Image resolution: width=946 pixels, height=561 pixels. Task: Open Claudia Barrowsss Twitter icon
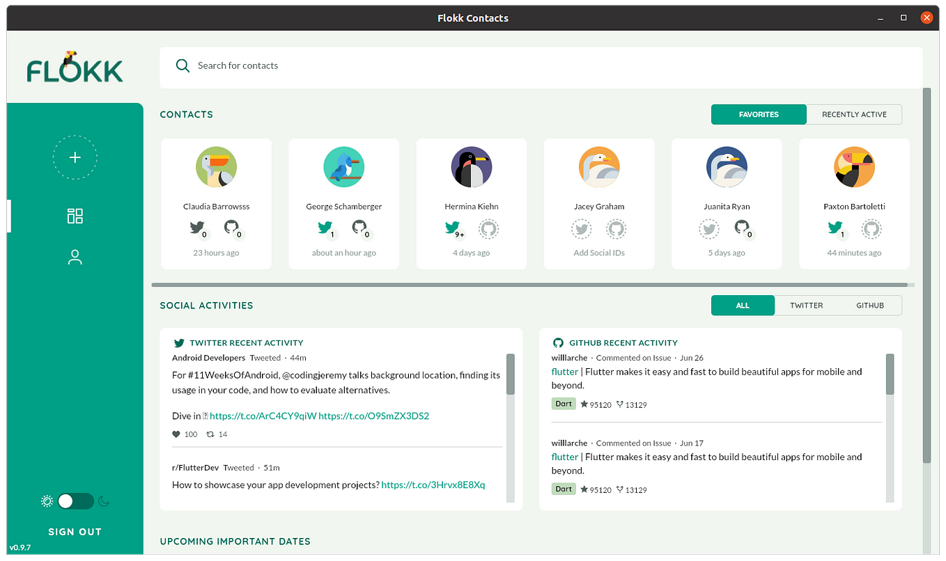(x=198, y=228)
